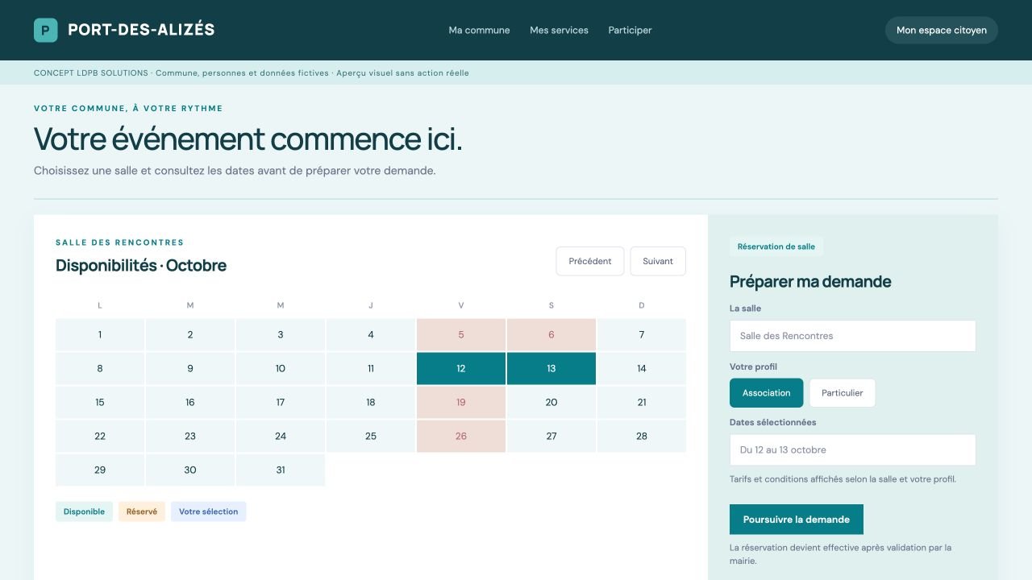This screenshot has width=1032, height=580.
Task: Select the Association profile
Action: click(x=766, y=393)
